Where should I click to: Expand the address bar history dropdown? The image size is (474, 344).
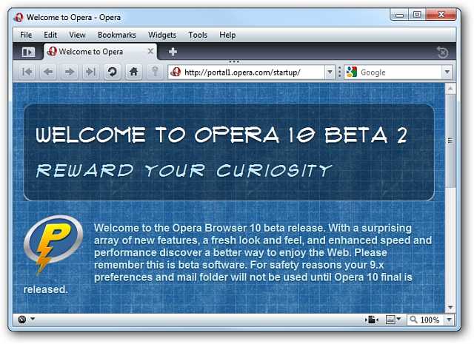pyautogui.click(x=330, y=72)
